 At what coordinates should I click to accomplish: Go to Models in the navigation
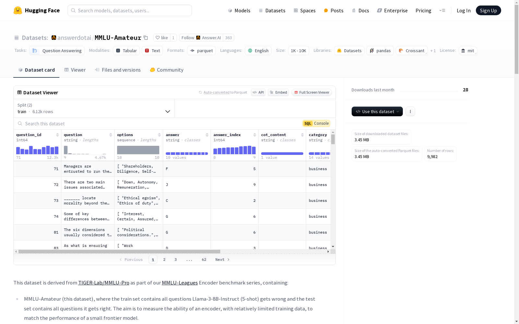click(239, 10)
